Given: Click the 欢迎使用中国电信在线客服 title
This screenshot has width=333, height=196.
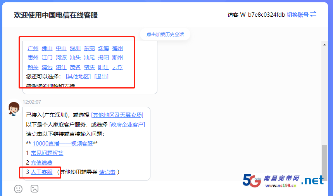Looking at the screenshot, I should [x=56, y=15].
